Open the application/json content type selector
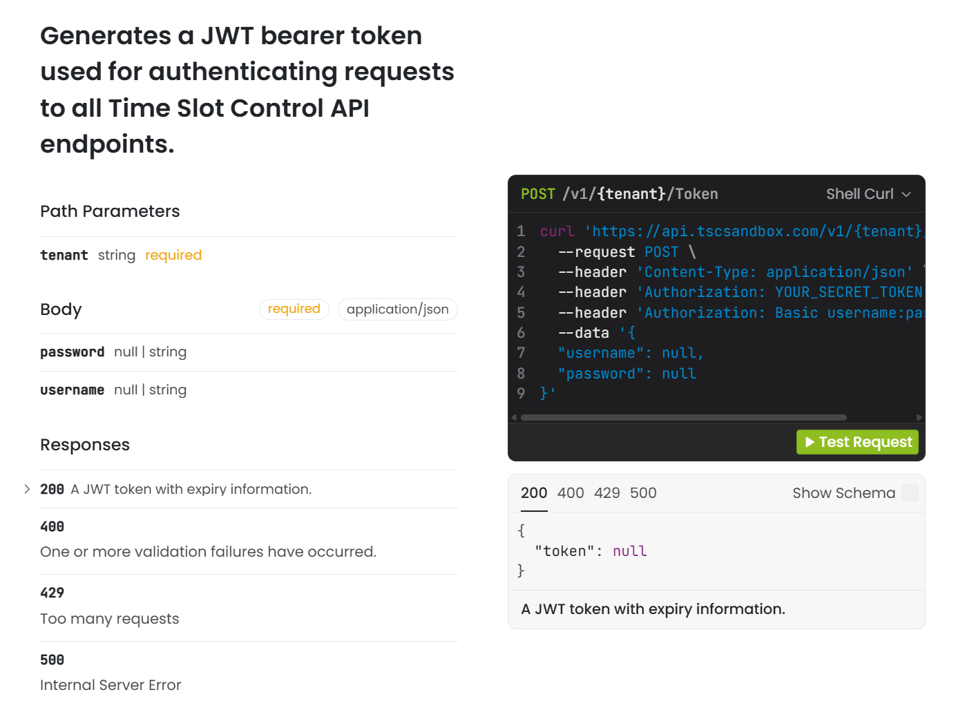This screenshot has width=956, height=728. (397, 309)
